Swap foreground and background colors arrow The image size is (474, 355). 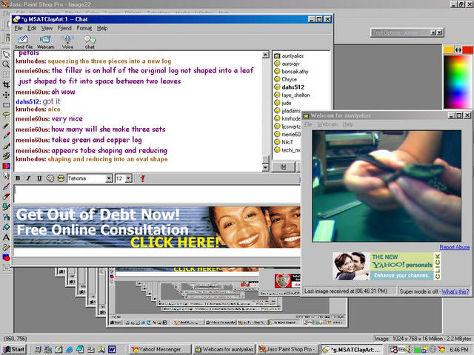point(458,50)
